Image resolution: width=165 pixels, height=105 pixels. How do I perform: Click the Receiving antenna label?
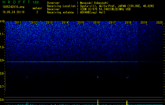click(60, 12)
